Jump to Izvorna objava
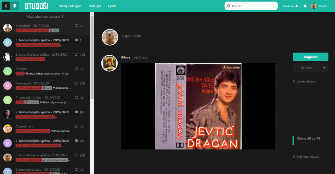Image resolution: width=335 pixels, height=174 pixels. coord(304,81)
